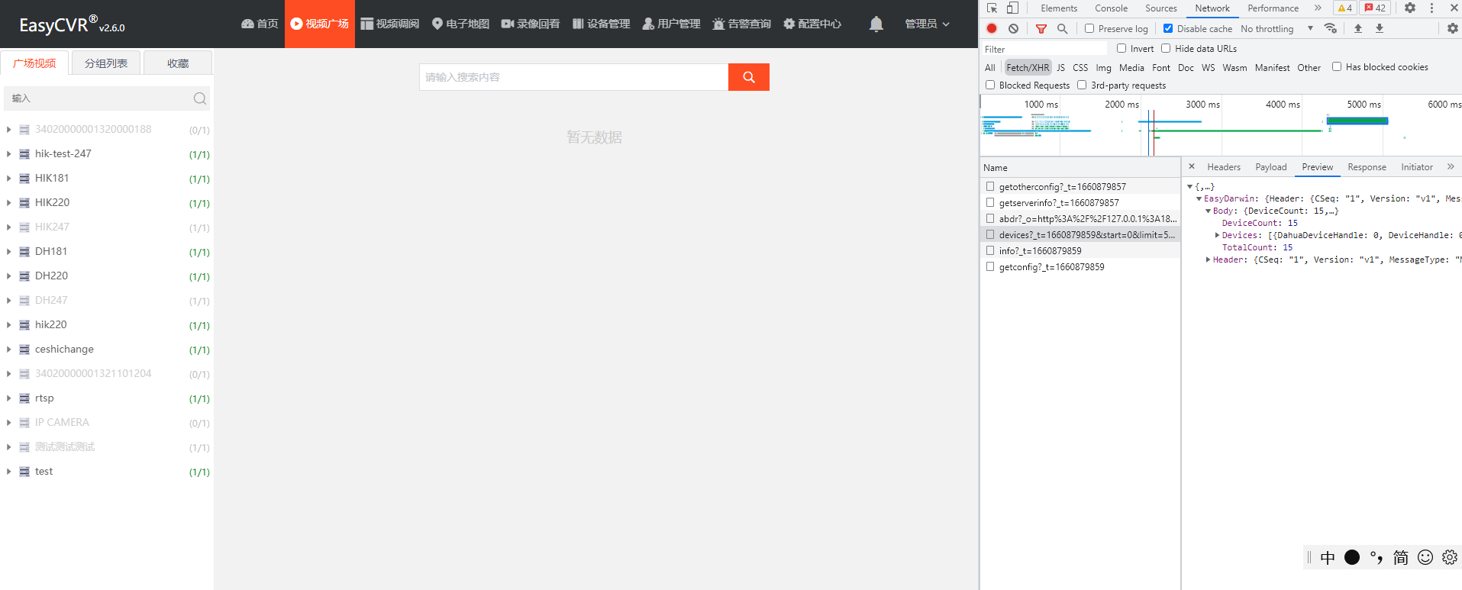Click the orange search button
Image resolution: width=1462 pixels, height=590 pixels.
click(x=749, y=77)
